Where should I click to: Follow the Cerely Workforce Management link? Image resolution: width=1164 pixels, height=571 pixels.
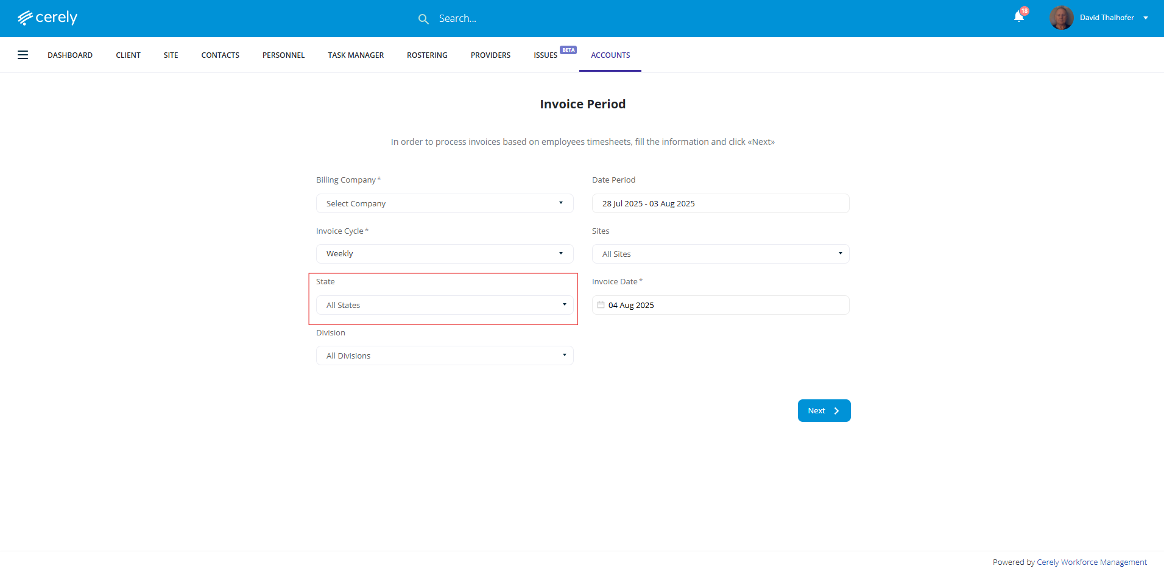click(1092, 562)
